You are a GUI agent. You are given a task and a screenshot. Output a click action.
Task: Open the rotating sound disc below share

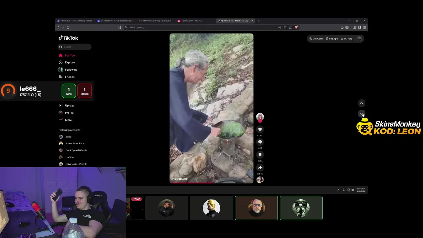(260, 179)
